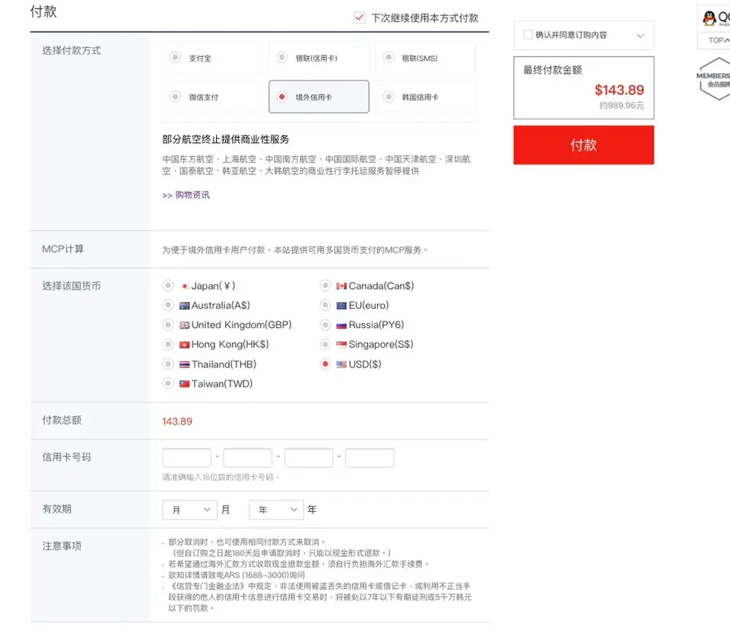Click the Hong Kong flag icon
The width and height of the screenshot is (730, 633).
click(184, 345)
